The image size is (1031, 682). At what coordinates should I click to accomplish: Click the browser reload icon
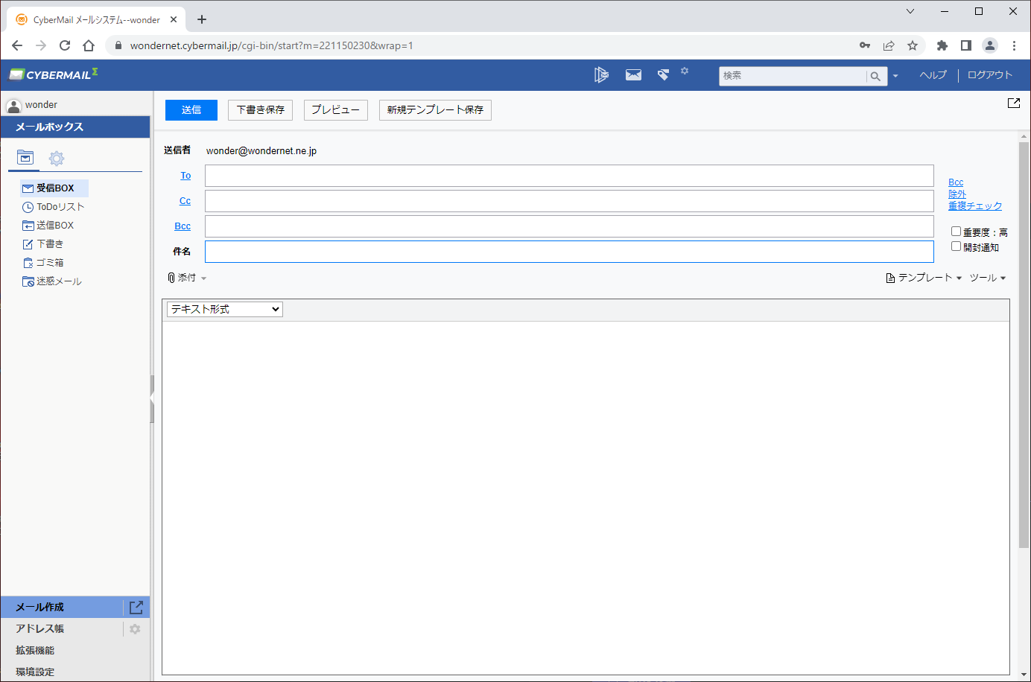coord(65,45)
